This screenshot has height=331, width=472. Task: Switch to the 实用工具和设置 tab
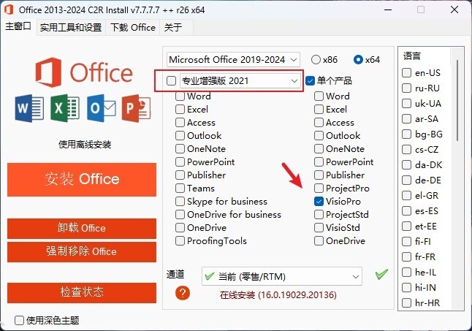71,28
